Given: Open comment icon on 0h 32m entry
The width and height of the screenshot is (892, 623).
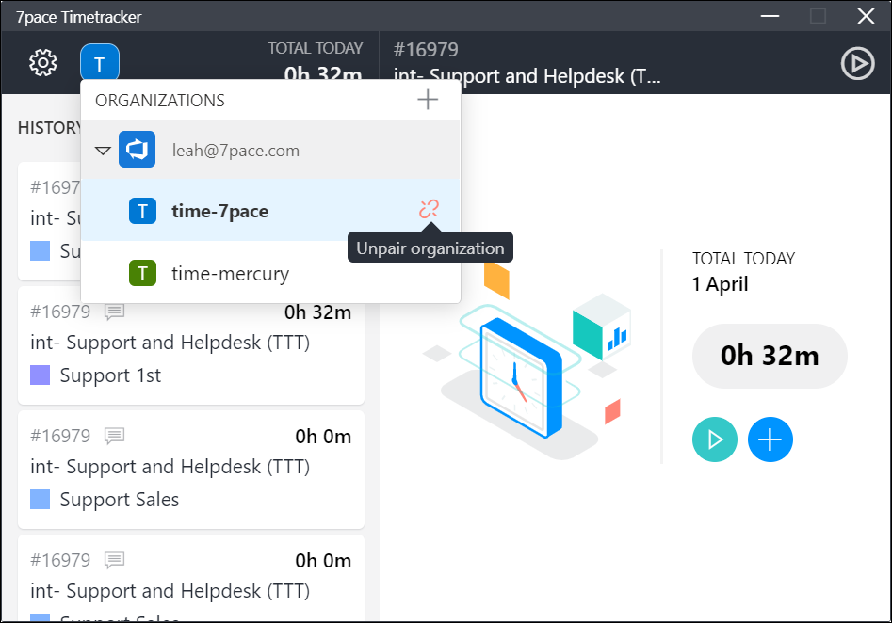Looking at the screenshot, I should click(114, 311).
